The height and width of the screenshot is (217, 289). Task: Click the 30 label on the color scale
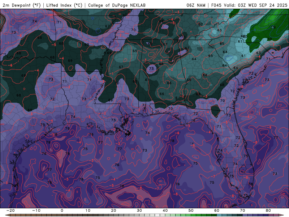coord(139,210)
